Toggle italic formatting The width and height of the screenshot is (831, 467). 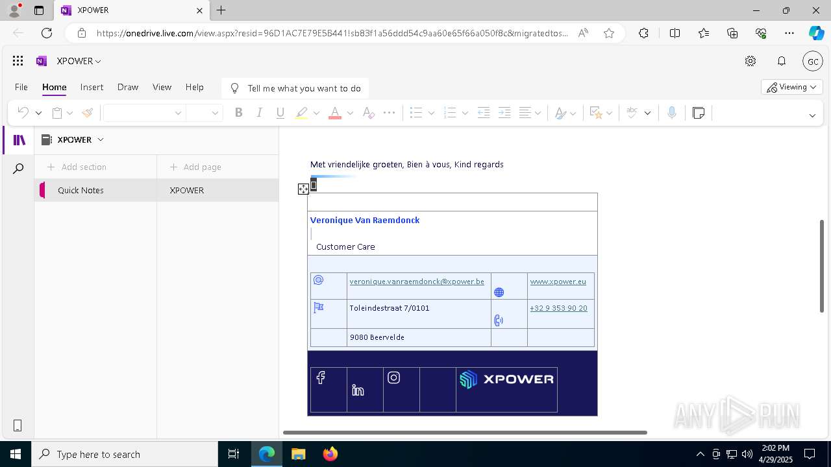[259, 113]
